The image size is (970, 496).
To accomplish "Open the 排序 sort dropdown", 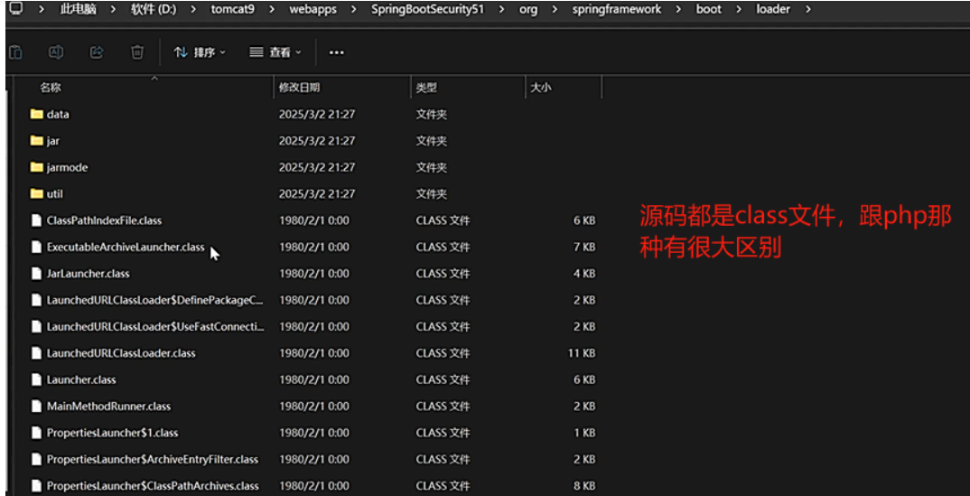I will click(200, 52).
